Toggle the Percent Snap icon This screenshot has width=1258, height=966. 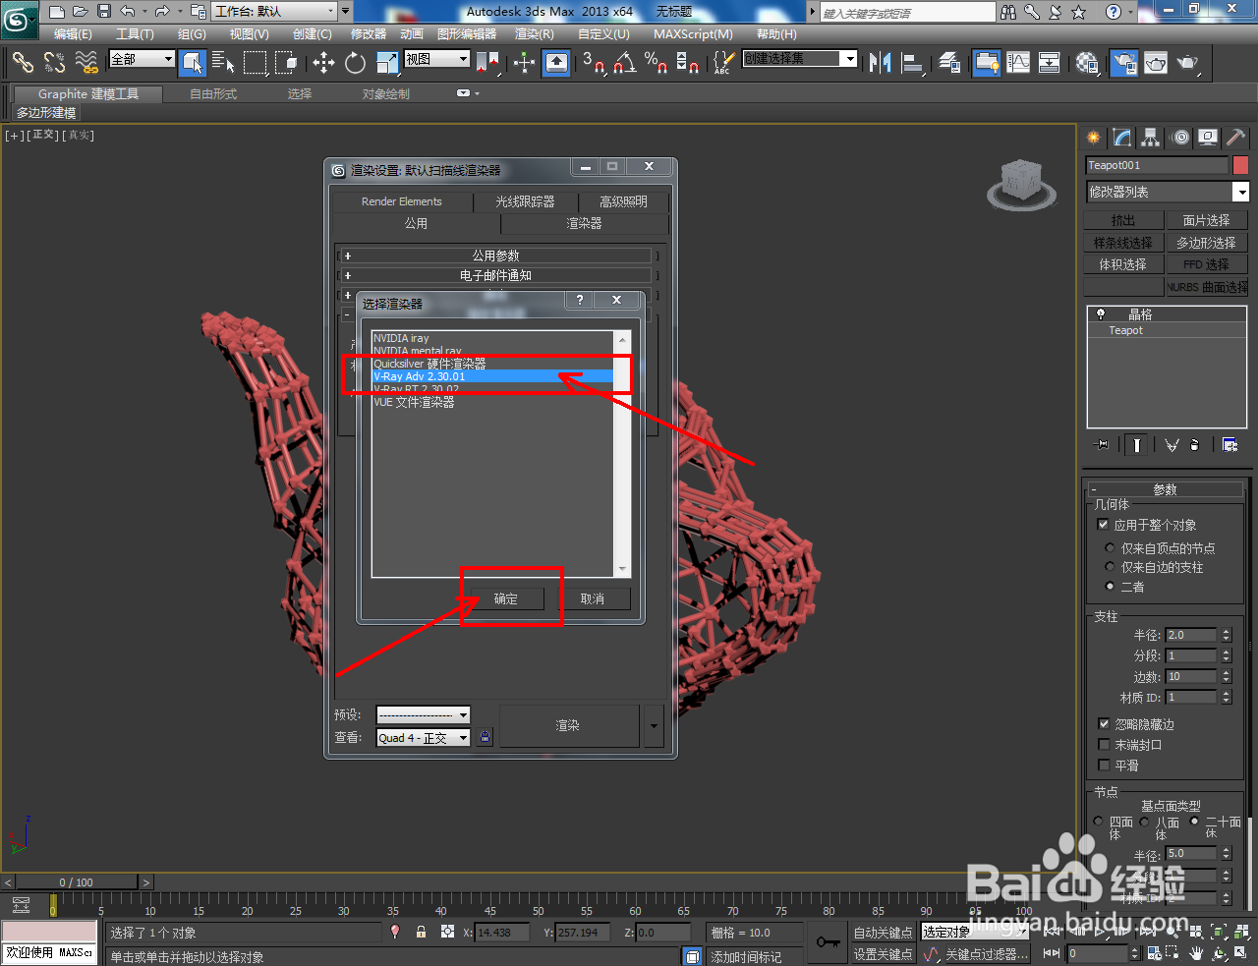click(656, 63)
